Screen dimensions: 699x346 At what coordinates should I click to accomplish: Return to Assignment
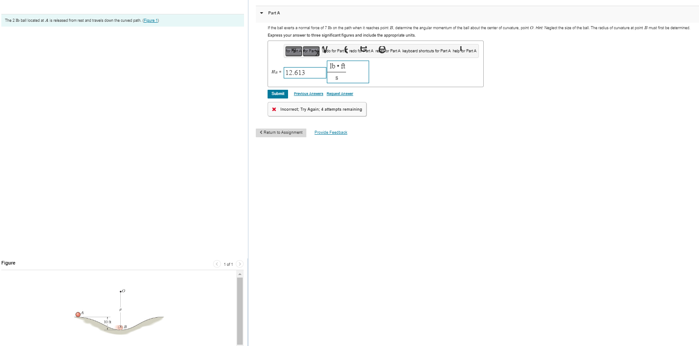(281, 132)
